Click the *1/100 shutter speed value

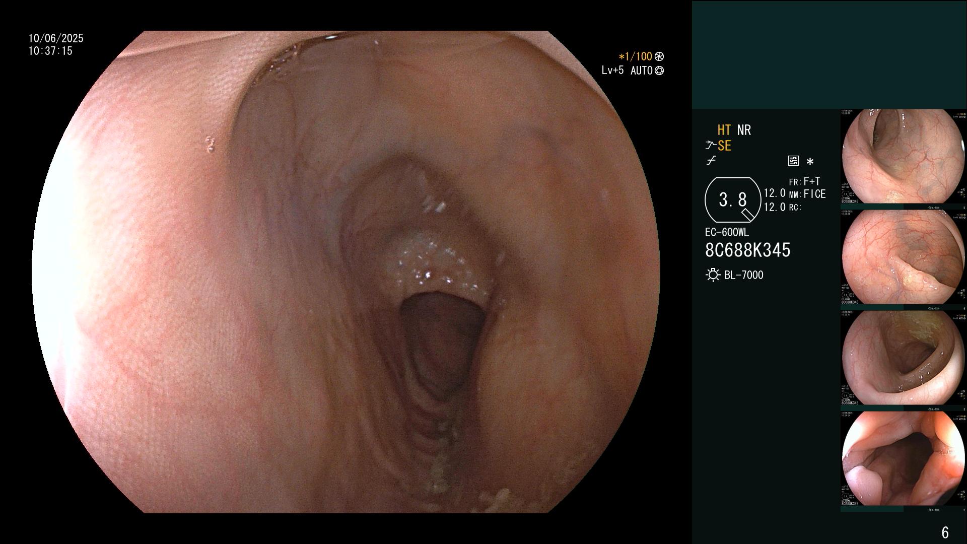635,57
